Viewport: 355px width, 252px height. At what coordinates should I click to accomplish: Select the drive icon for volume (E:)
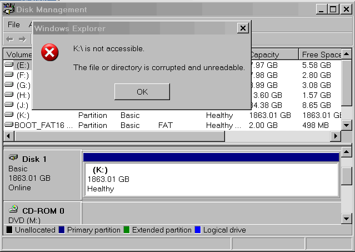[9, 65]
